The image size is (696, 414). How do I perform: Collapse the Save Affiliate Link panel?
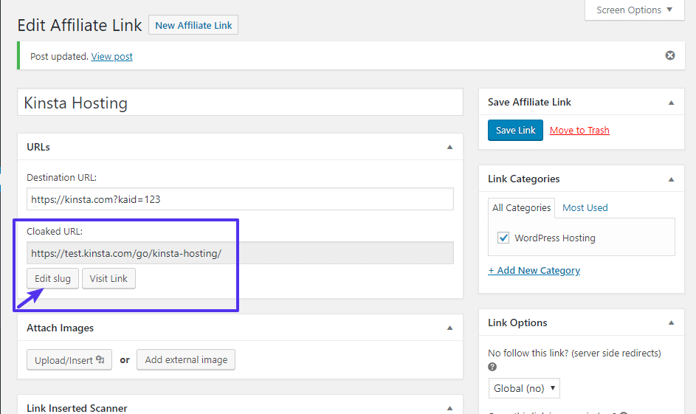pos(671,103)
